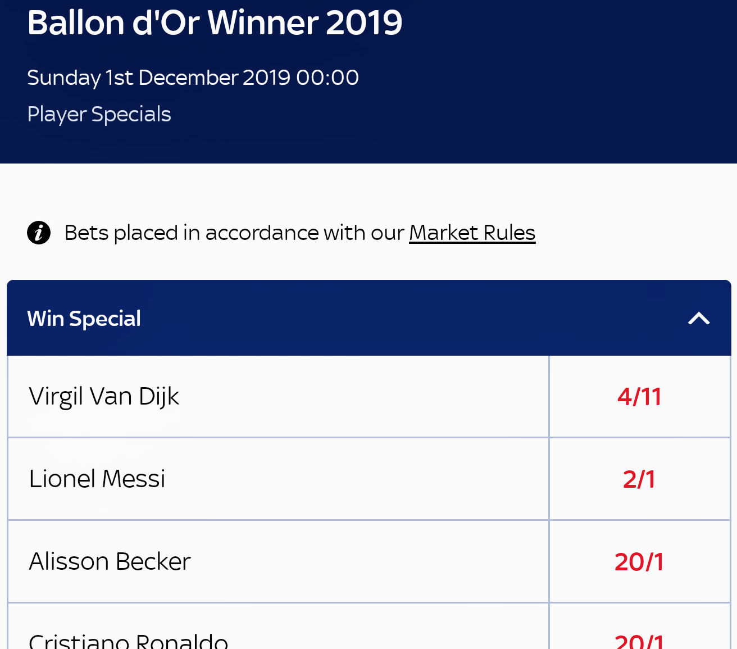Click the Cristiano Ronaldo name cell
737x649 pixels.
129,641
